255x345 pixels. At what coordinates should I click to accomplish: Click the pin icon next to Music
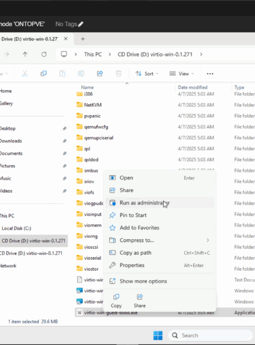tap(64, 178)
